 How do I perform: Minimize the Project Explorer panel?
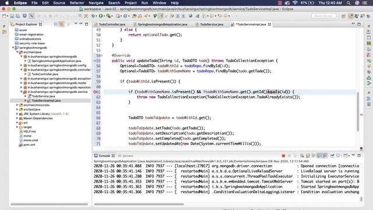click(81, 24)
